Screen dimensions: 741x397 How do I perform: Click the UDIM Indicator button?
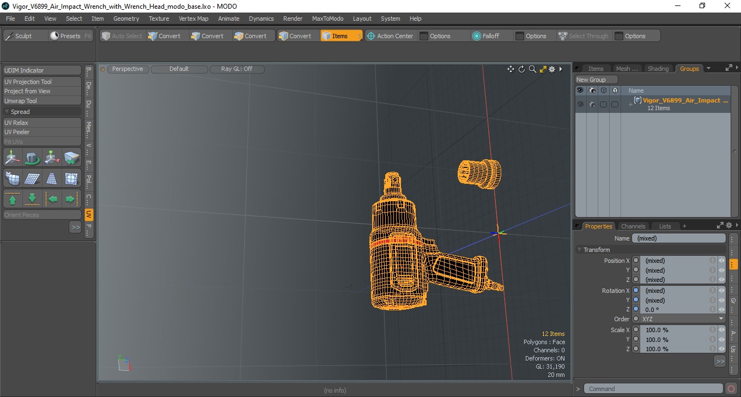tap(42, 70)
